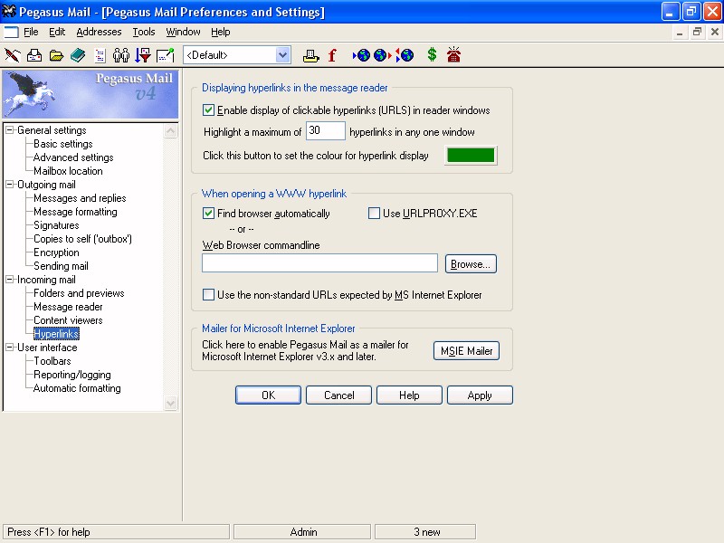The image size is (724, 543).
Task: Uncheck Find browser automatically
Action: tap(208, 214)
